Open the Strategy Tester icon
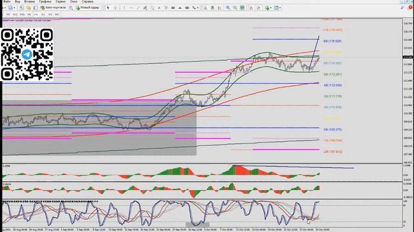The width and height of the screenshot is (414, 232). pyautogui.click(x=71, y=8)
